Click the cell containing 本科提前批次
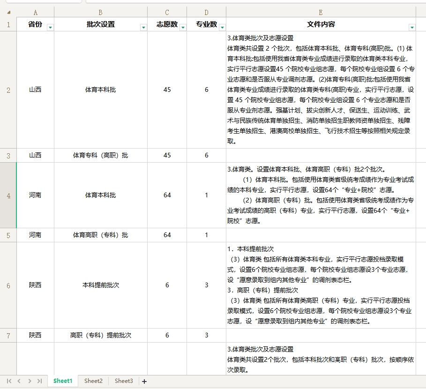Screen dimensions: 426x389 (101, 285)
